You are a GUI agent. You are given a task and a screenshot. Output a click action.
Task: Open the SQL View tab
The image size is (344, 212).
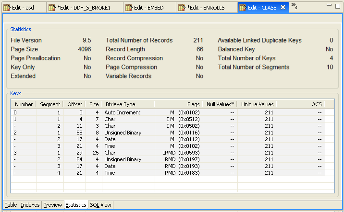point(101,205)
